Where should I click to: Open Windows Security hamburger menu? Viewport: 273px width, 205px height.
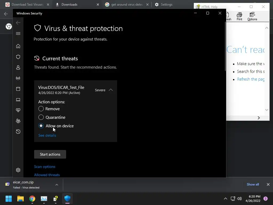(x=18, y=33)
